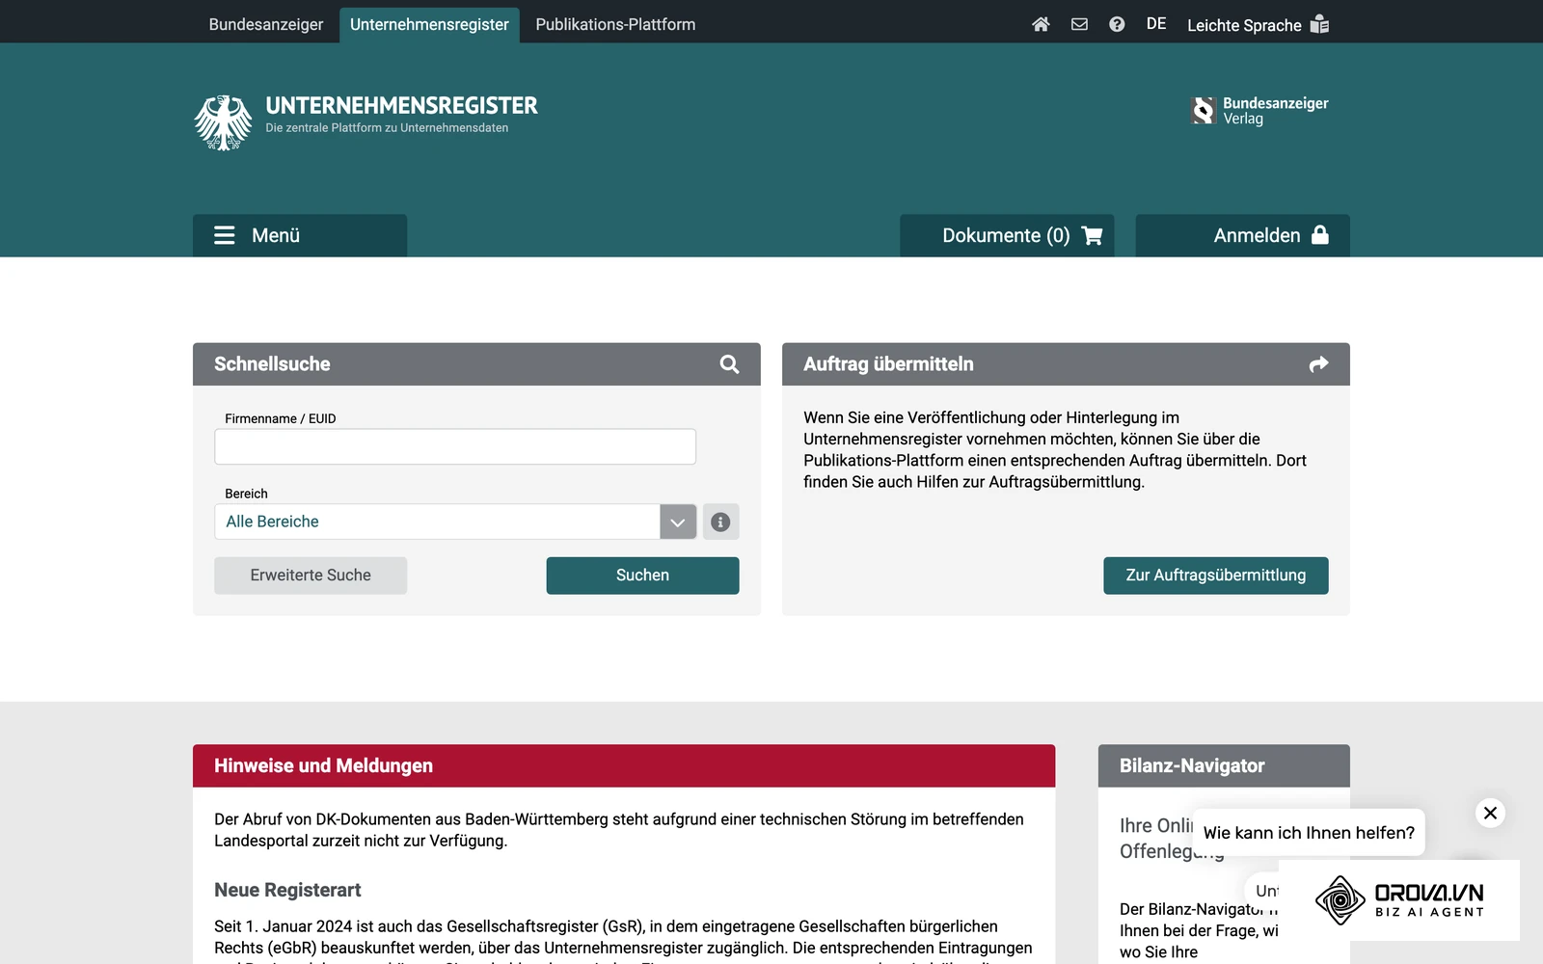Viewport: 1543px width, 964px height.
Task: Open the Menü hamburger menu
Action: click(x=300, y=235)
